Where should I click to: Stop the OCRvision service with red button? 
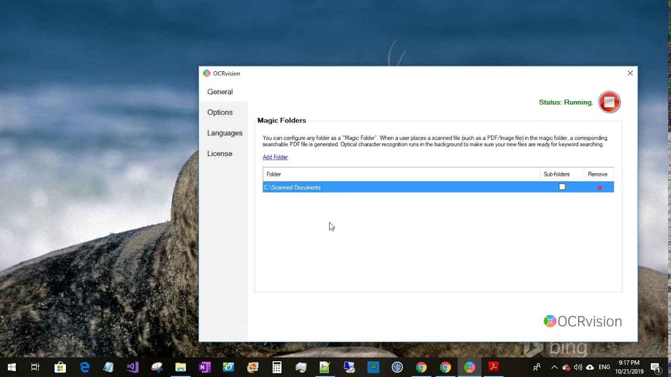click(x=609, y=102)
